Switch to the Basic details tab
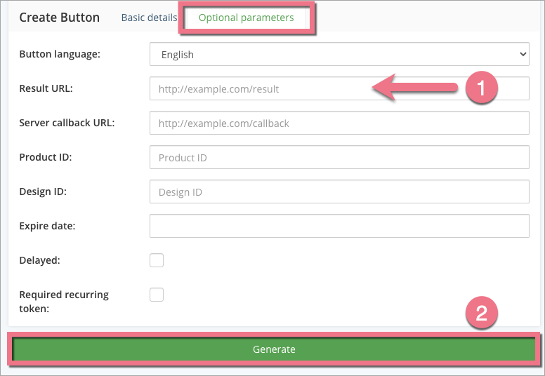This screenshot has width=545, height=376. (x=149, y=18)
